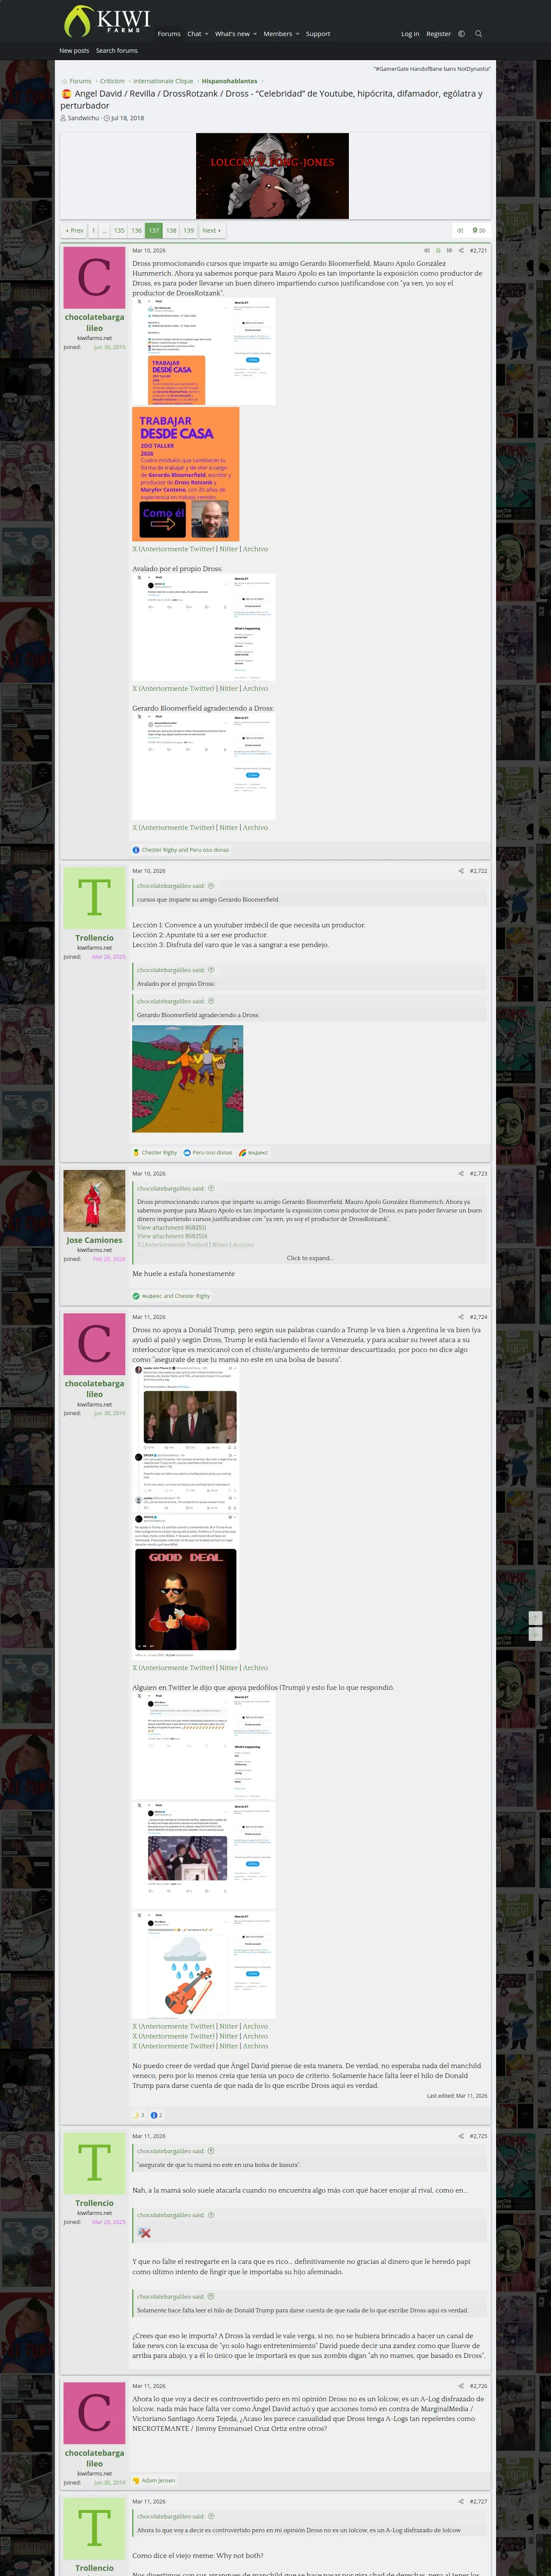Open the reactions list by Chester Rigby and Peru oso donas
The width and height of the screenshot is (551, 2576).
(x=185, y=850)
